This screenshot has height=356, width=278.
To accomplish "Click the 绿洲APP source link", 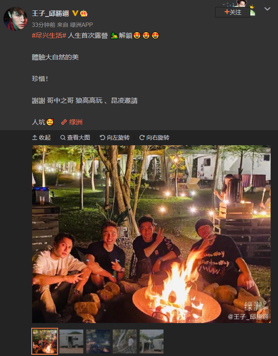I will click(x=81, y=25).
